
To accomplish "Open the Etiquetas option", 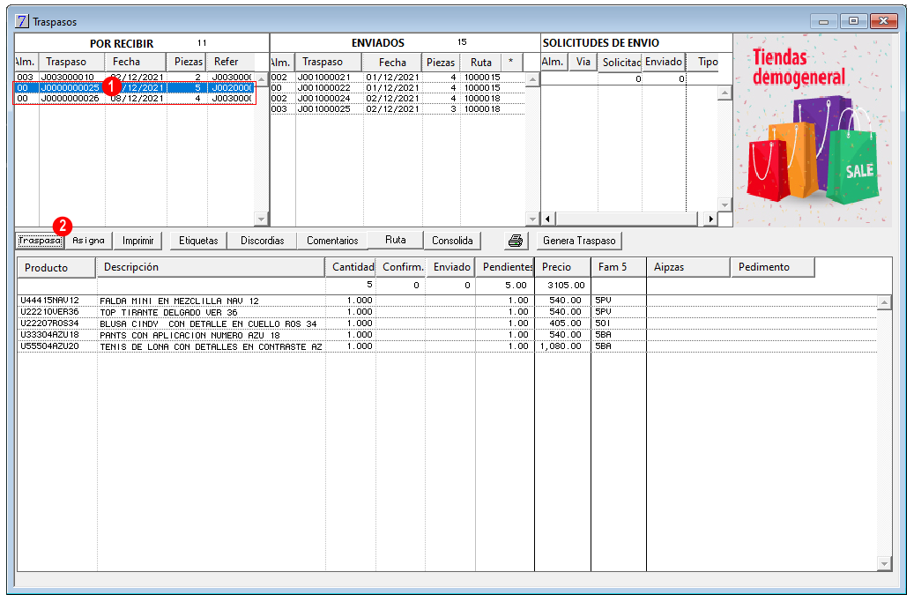I will [x=198, y=241].
